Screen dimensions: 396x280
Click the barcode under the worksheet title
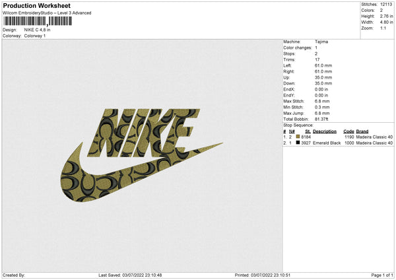pyautogui.click(x=38, y=21)
